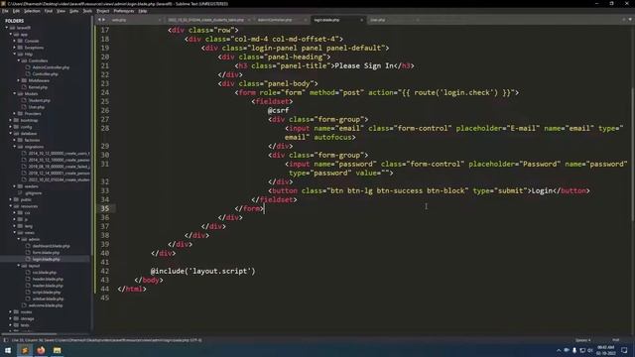Collapse the database folder
635x357 pixels.
tap(11, 133)
